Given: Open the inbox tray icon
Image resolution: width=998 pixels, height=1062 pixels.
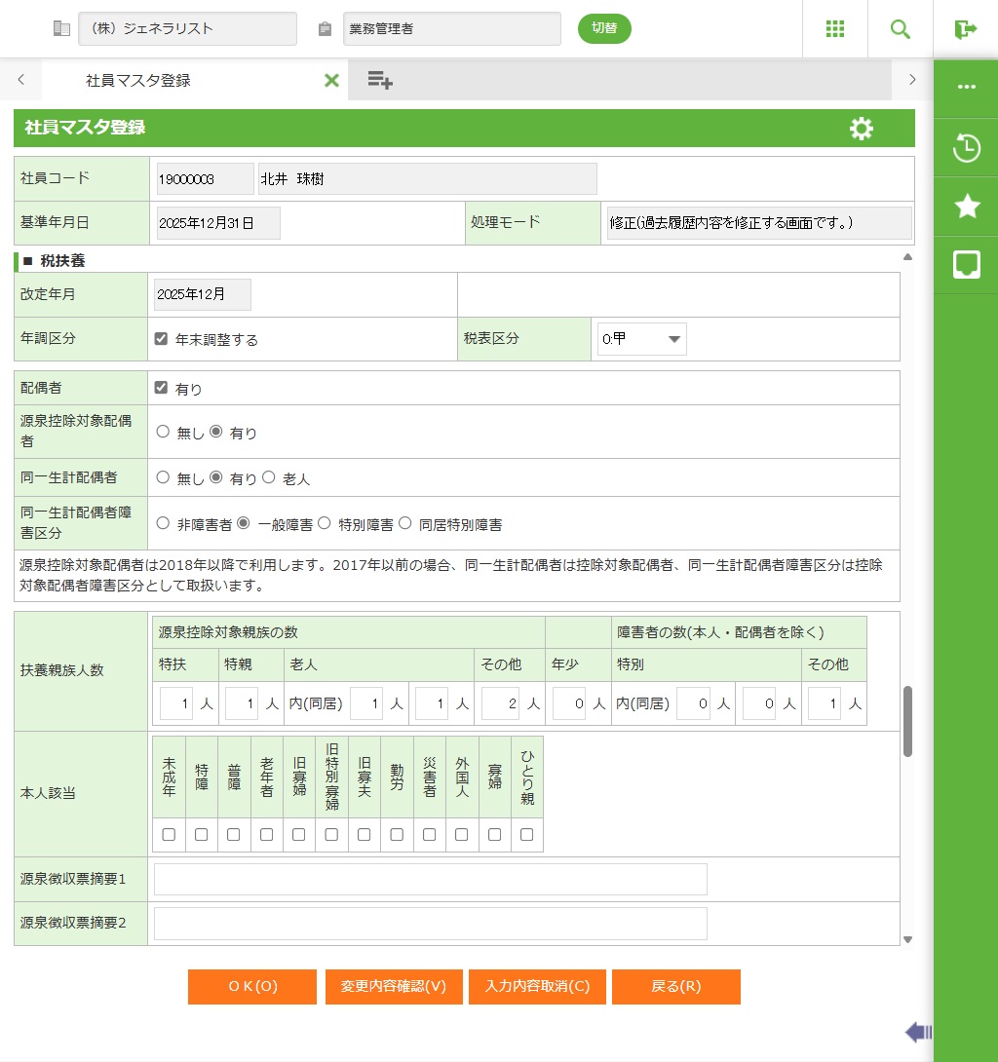Looking at the screenshot, I should [966, 264].
